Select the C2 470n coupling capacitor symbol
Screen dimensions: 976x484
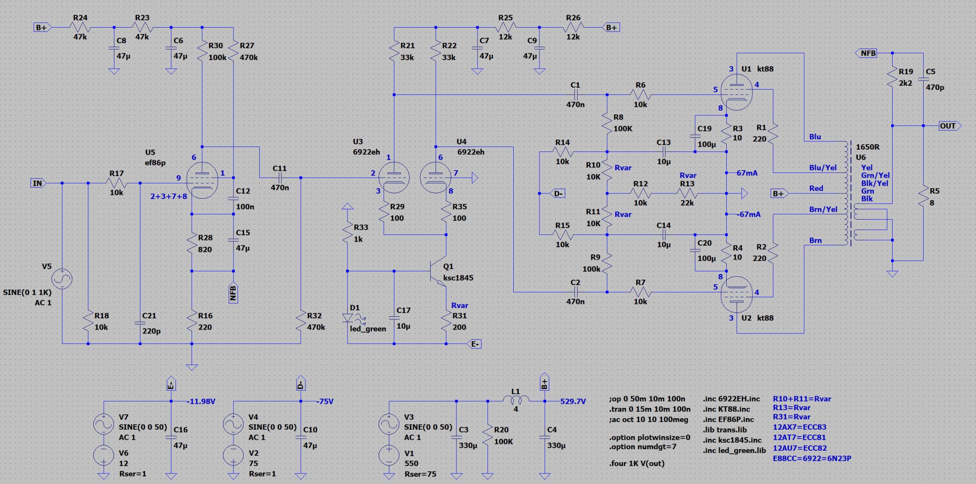coord(575,292)
